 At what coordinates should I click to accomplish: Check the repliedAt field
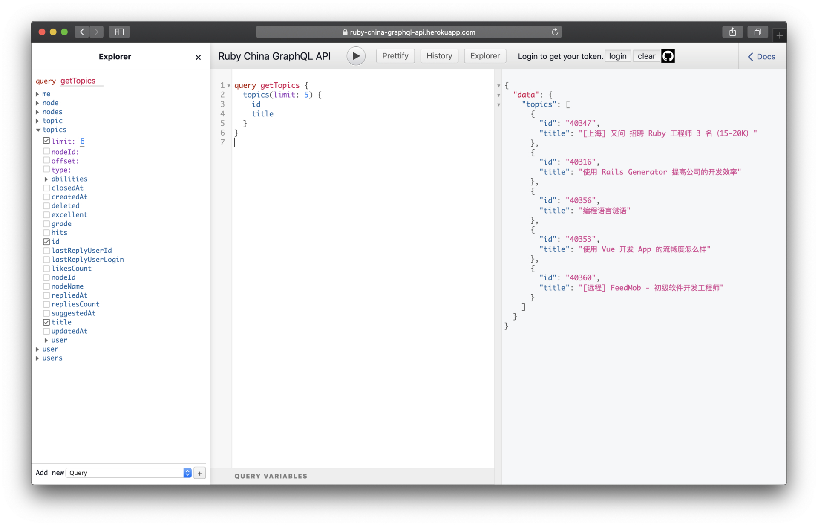46,295
